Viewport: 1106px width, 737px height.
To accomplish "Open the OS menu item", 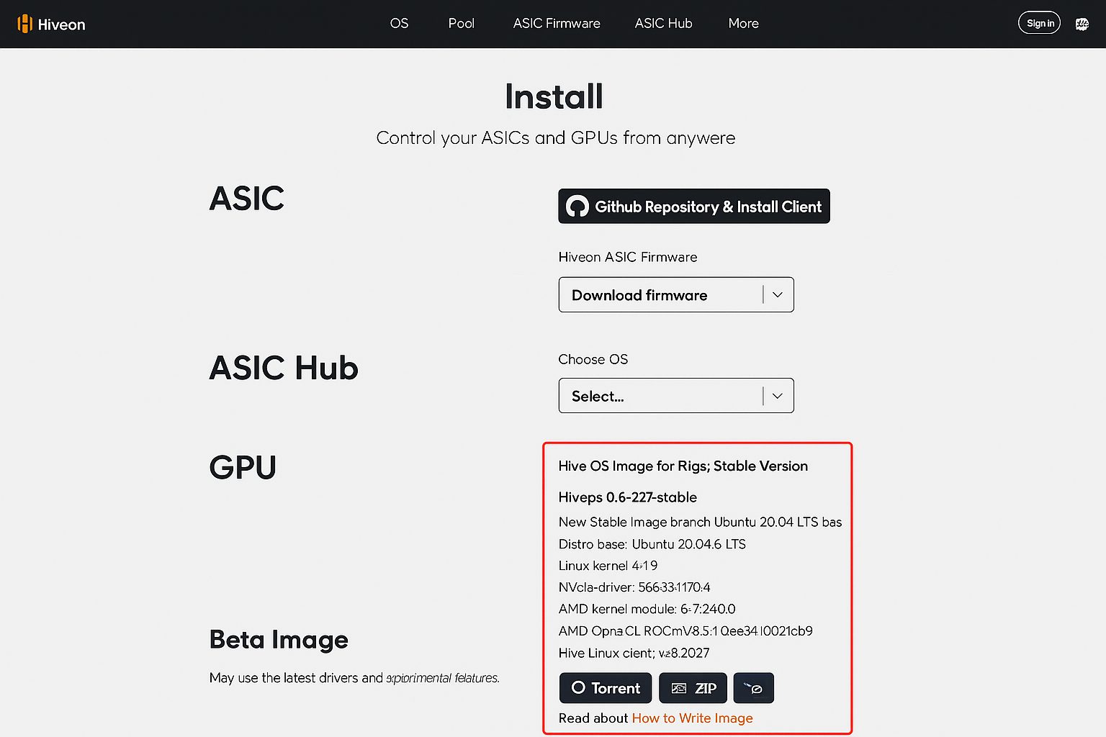I will click(x=399, y=23).
